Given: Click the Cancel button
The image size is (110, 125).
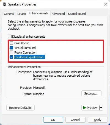Looking at the screenshot, I should (75, 120).
